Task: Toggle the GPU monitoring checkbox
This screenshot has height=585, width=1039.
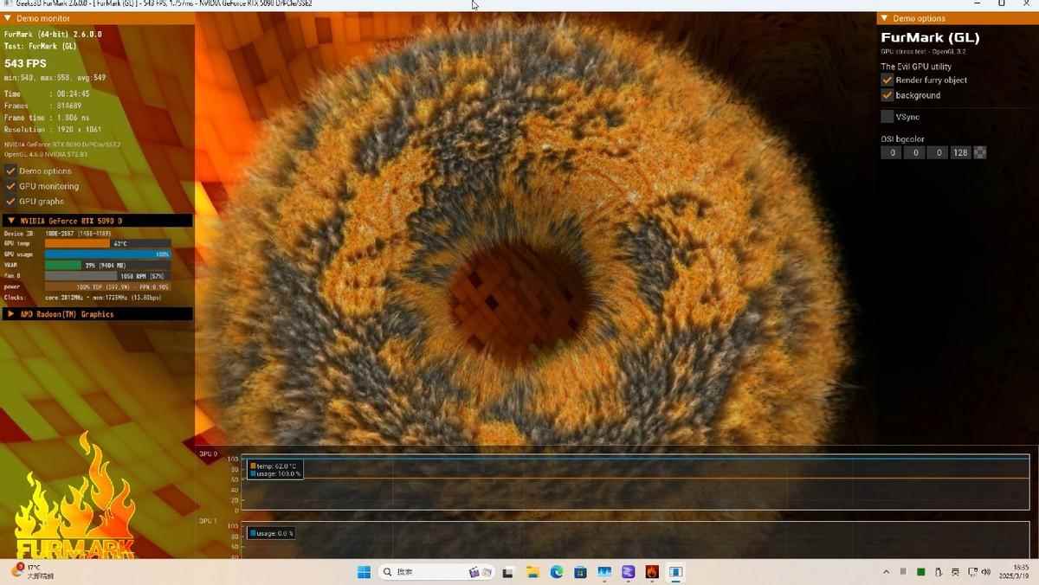Action: tap(11, 186)
